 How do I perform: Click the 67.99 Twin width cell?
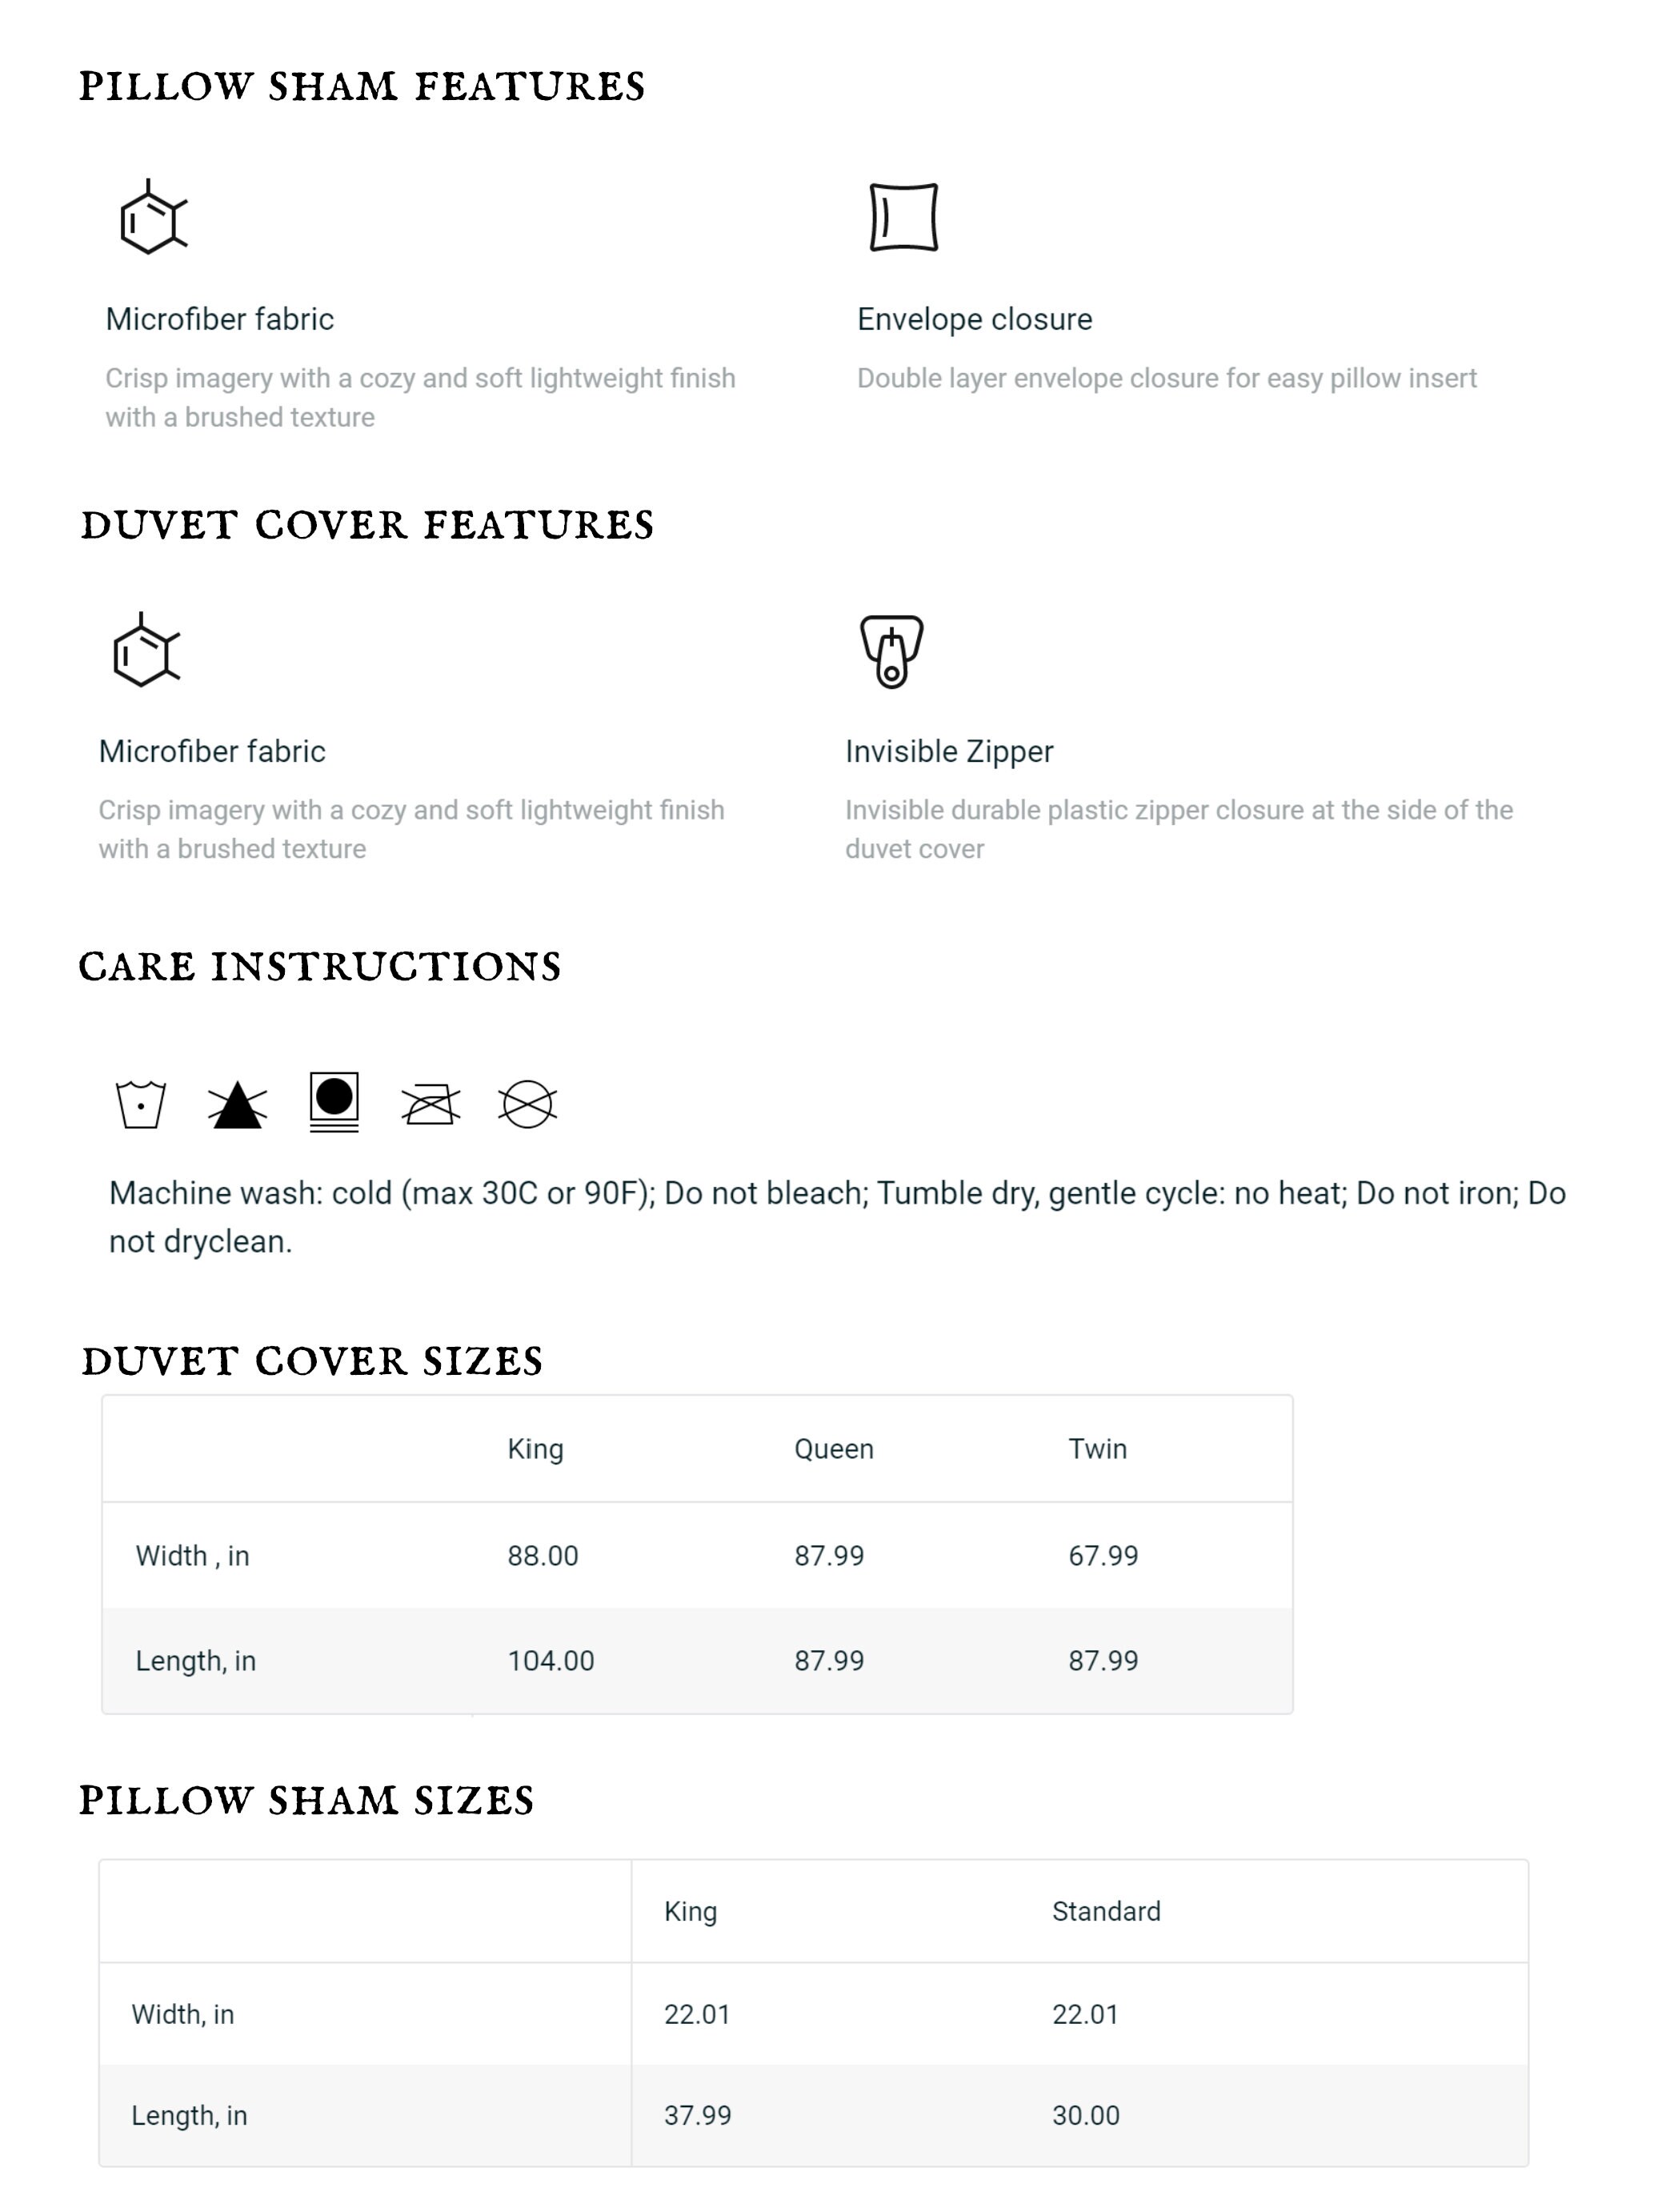[x=1103, y=1556]
